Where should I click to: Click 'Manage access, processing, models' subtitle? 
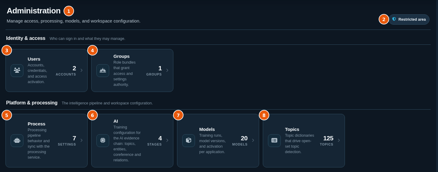(74, 21)
